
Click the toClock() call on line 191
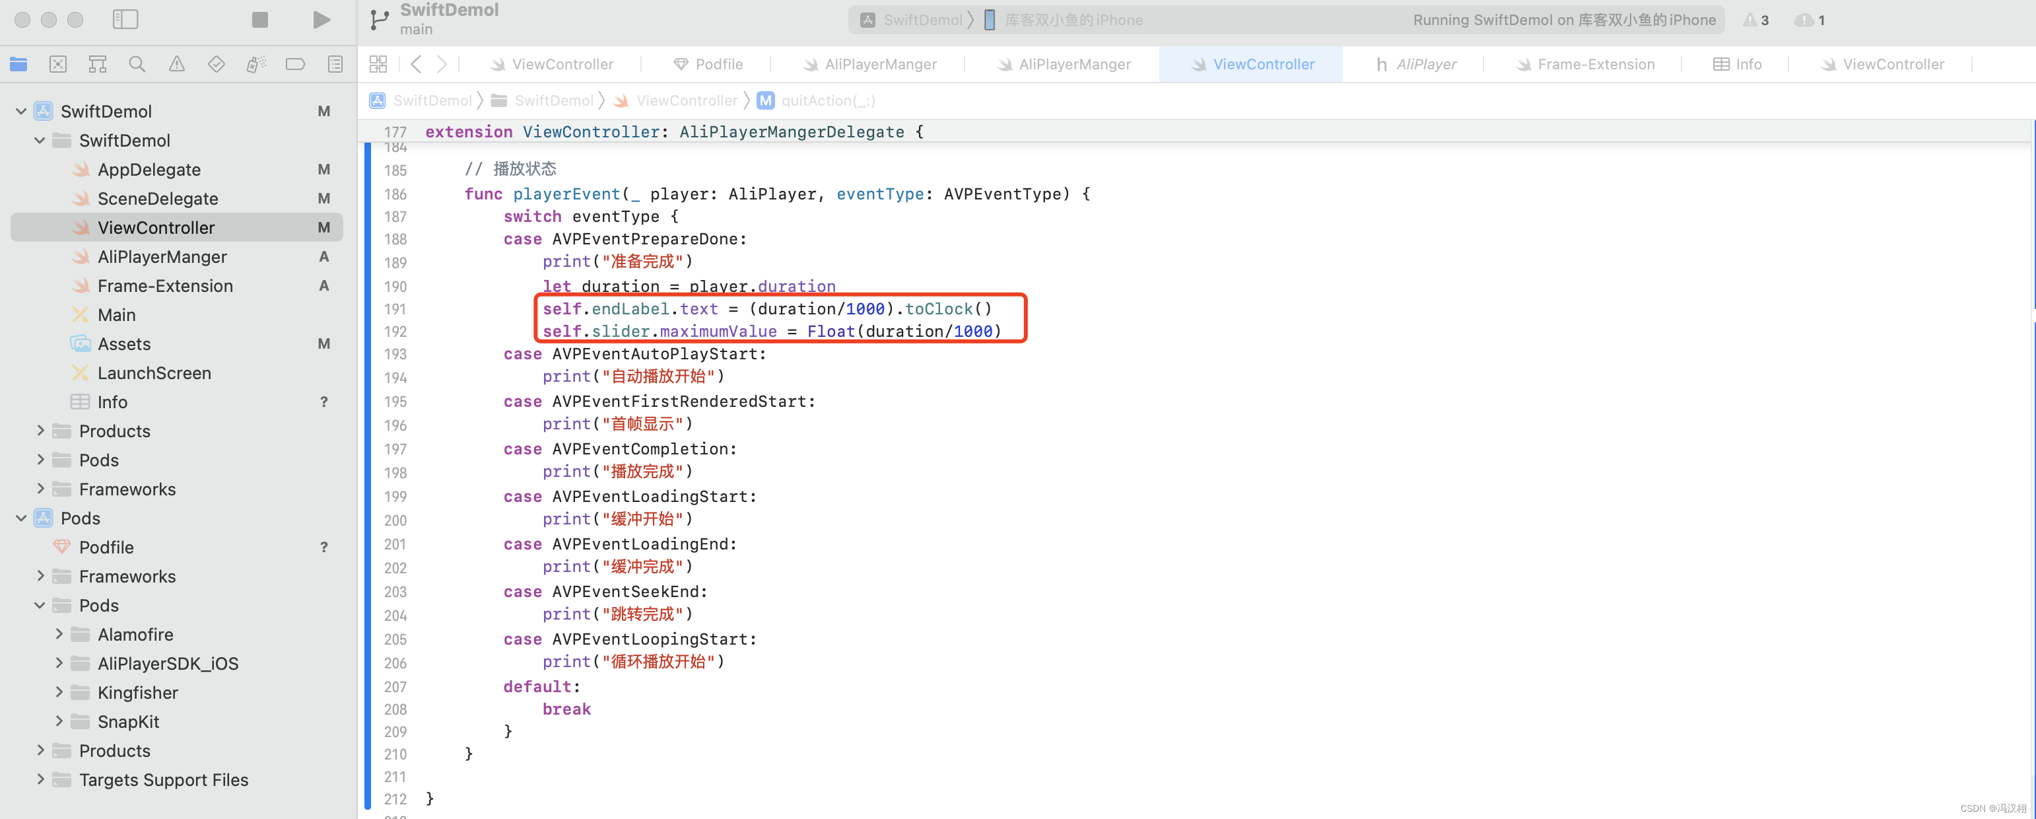point(949,309)
